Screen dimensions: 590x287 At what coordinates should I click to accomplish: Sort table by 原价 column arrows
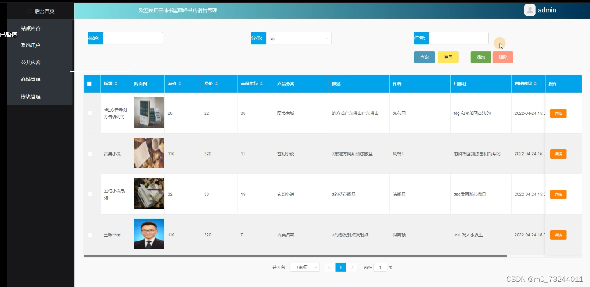[x=216, y=84]
